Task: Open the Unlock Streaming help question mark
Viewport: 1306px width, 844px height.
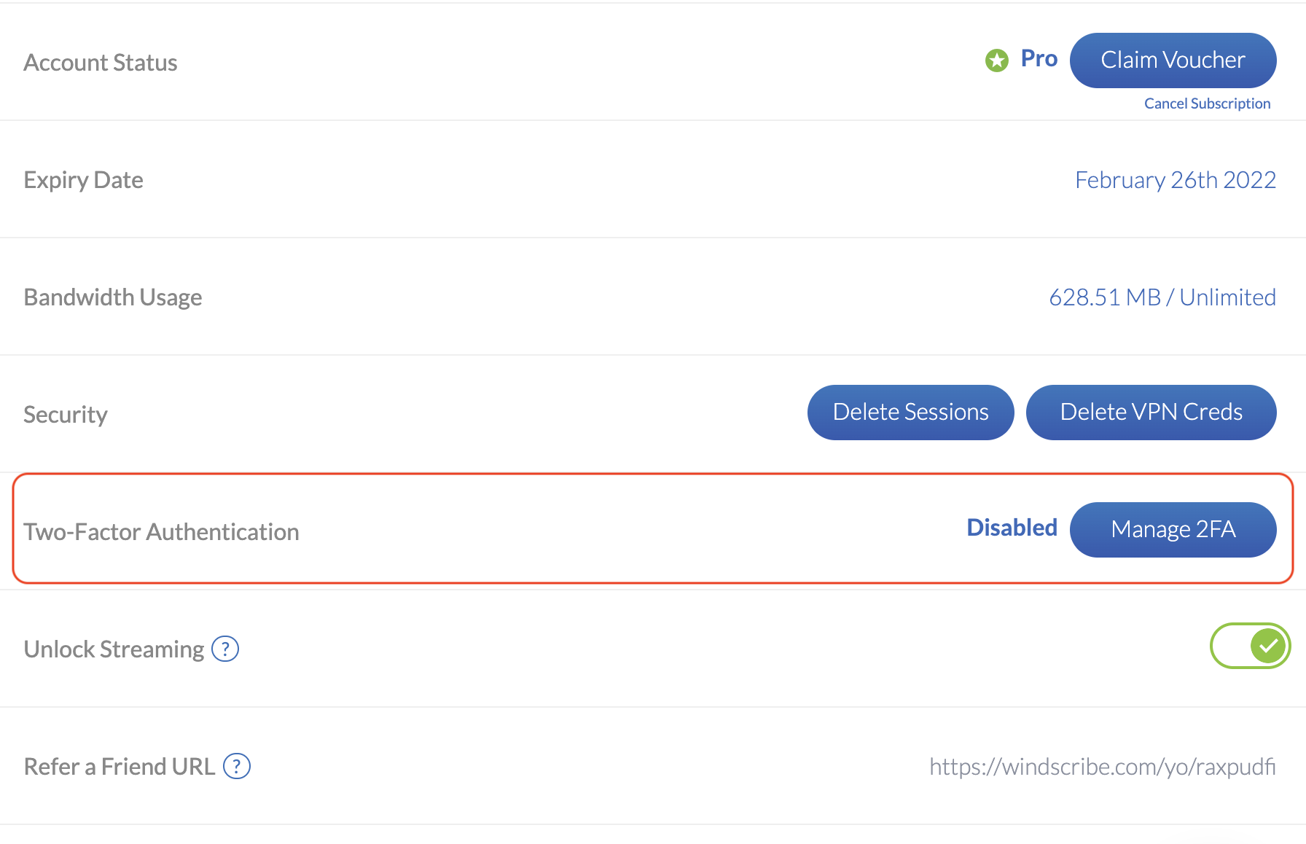Action: click(225, 648)
